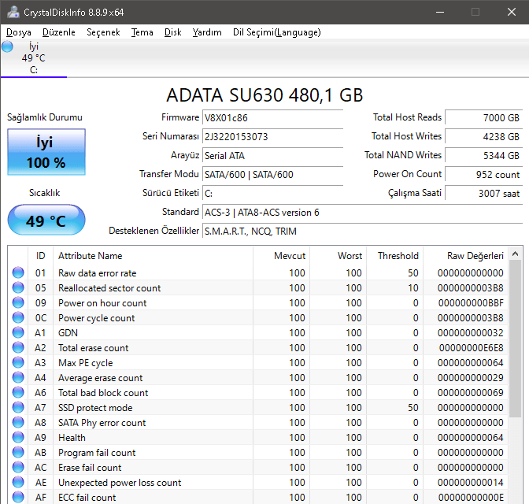
Task: Click the 49 °C temperature button
Action: pos(46,220)
